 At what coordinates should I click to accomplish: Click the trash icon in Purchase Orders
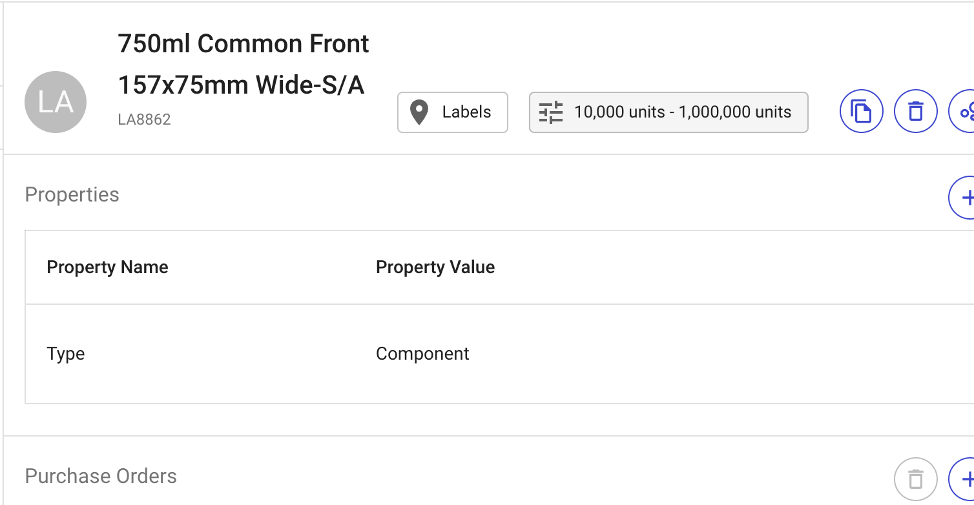[x=915, y=479]
